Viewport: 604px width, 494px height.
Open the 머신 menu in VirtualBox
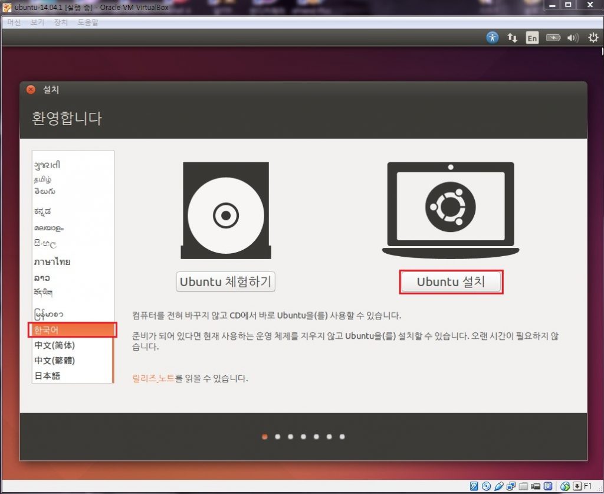[14, 22]
